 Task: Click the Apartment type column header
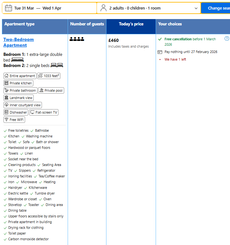coord(35,26)
